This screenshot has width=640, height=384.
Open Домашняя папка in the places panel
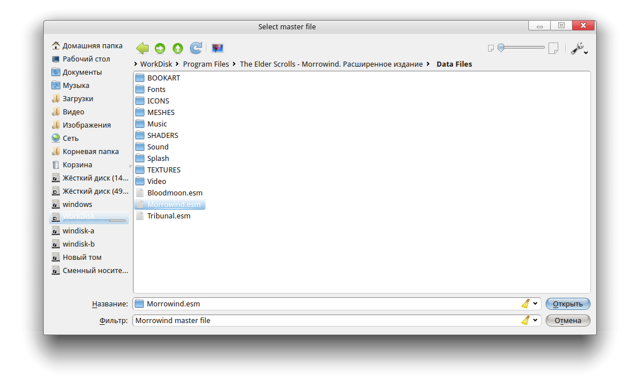(89, 45)
